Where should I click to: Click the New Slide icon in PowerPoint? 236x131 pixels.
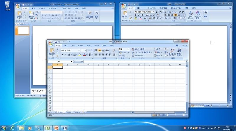click(32, 13)
